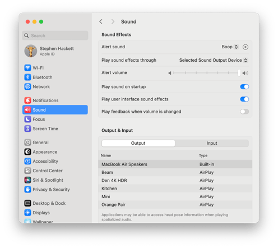Image resolution: width=278 pixels, height=248 pixels.
Task: Open the Accessibility settings icon
Action: point(27,161)
